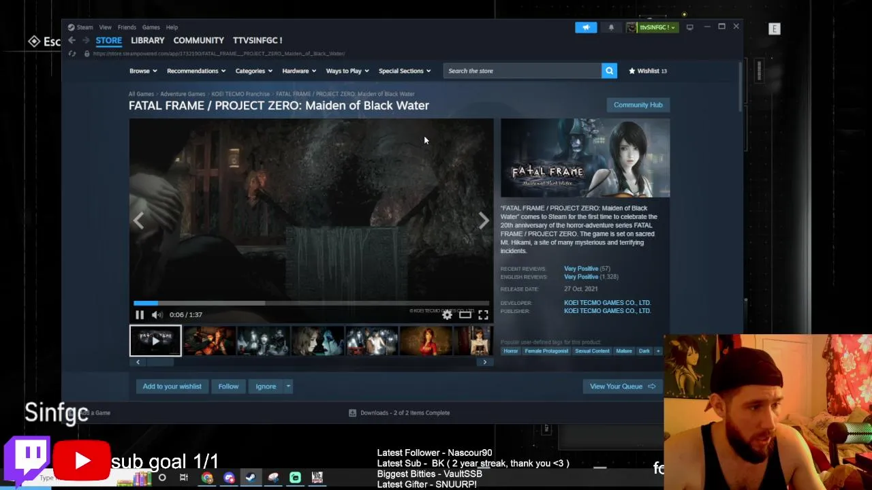Screen dimensions: 872x490
Task: Click View Your Queue button
Action: (622, 387)
